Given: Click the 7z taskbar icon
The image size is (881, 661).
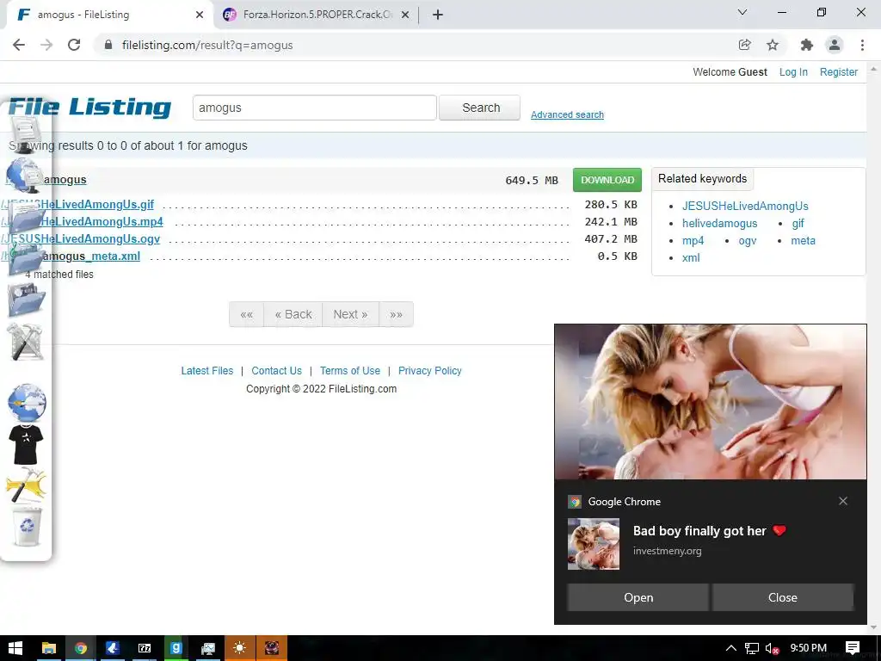Looking at the screenshot, I should click(x=145, y=648).
